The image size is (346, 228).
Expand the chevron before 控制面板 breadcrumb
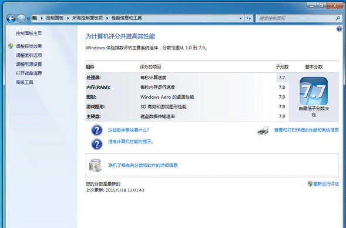point(42,18)
